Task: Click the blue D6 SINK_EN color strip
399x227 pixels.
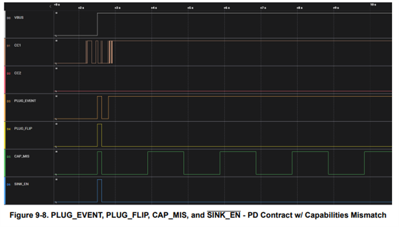Action: point(5,191)
